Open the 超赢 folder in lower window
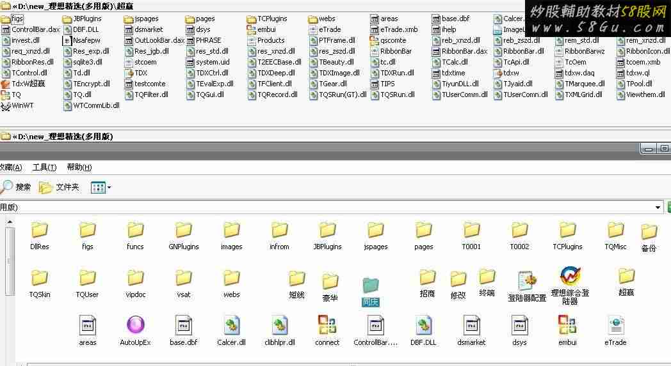The width and height of the screenshot is (671, 366). pos(626,283)
